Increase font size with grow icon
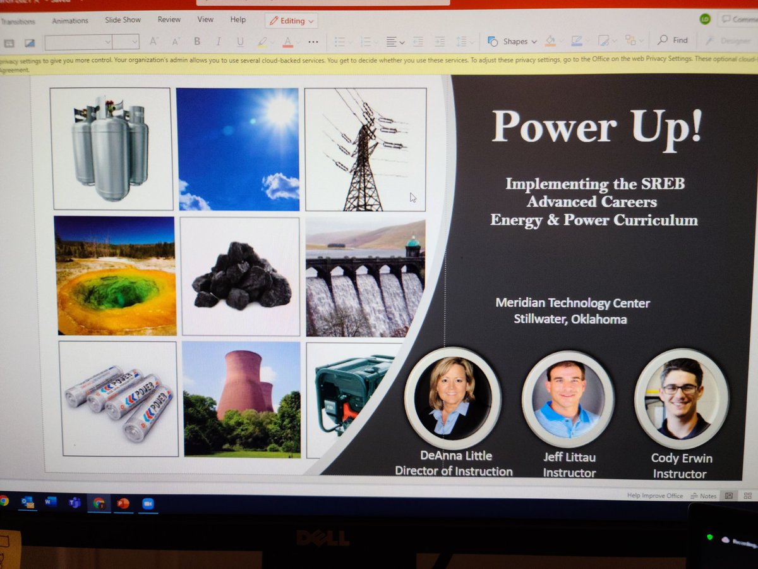Viewport: 758px width, 569px height. [153, 42]
